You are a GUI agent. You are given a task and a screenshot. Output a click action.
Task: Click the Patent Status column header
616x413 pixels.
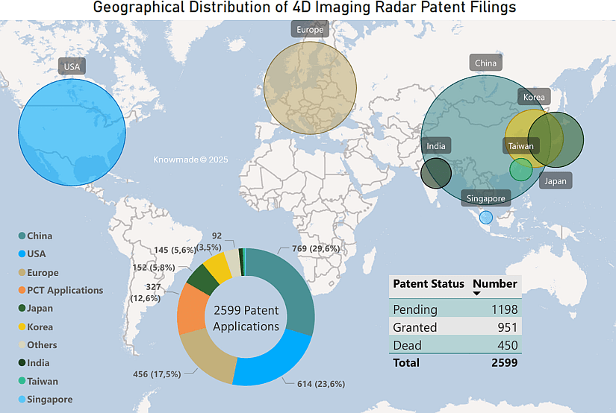(429, 283)
